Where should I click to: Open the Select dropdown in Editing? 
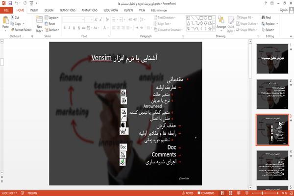tap(268, 30)
